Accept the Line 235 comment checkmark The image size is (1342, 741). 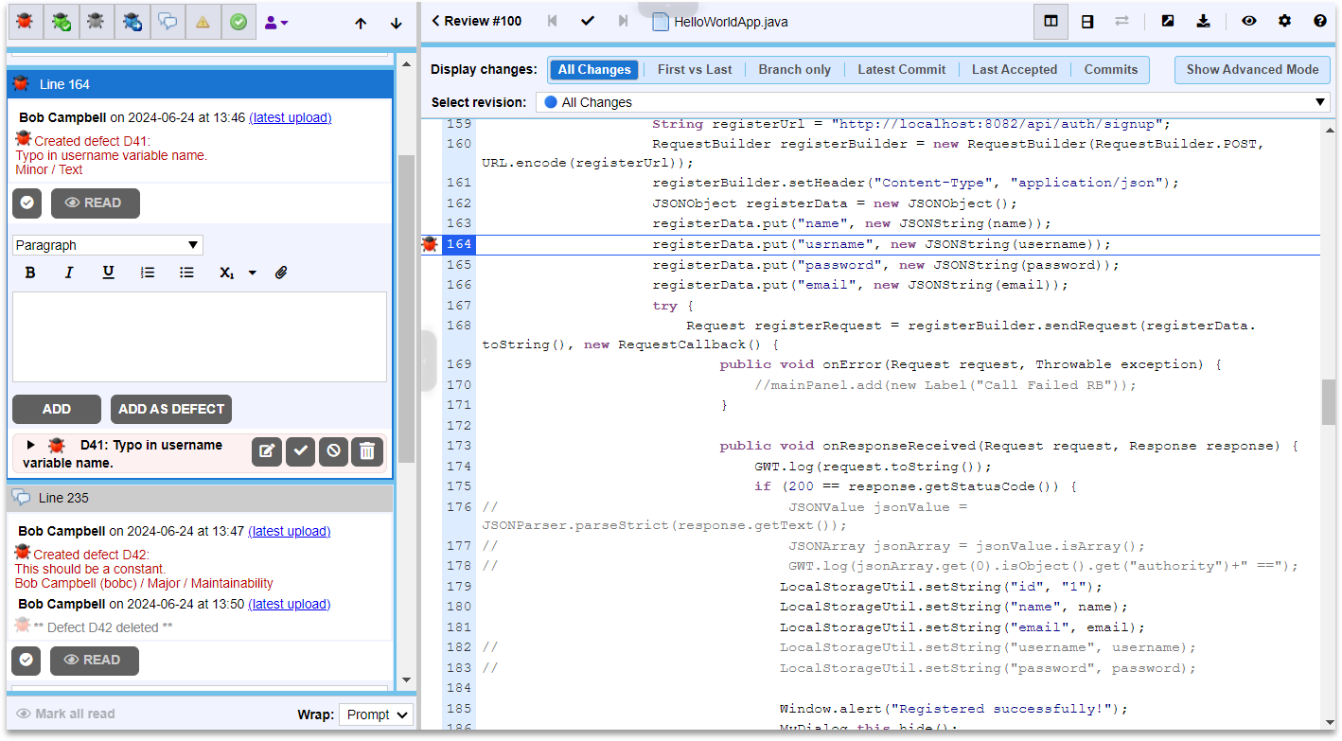tap(26, 660)
